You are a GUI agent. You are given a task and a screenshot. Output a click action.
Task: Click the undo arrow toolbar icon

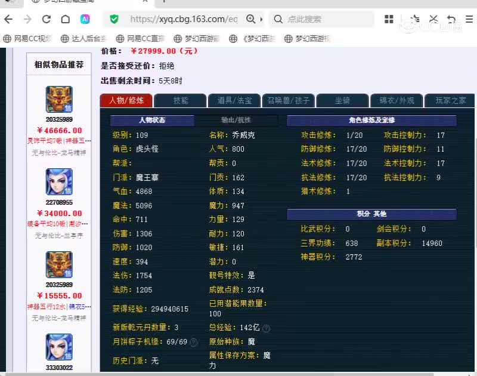click(451, 19)
